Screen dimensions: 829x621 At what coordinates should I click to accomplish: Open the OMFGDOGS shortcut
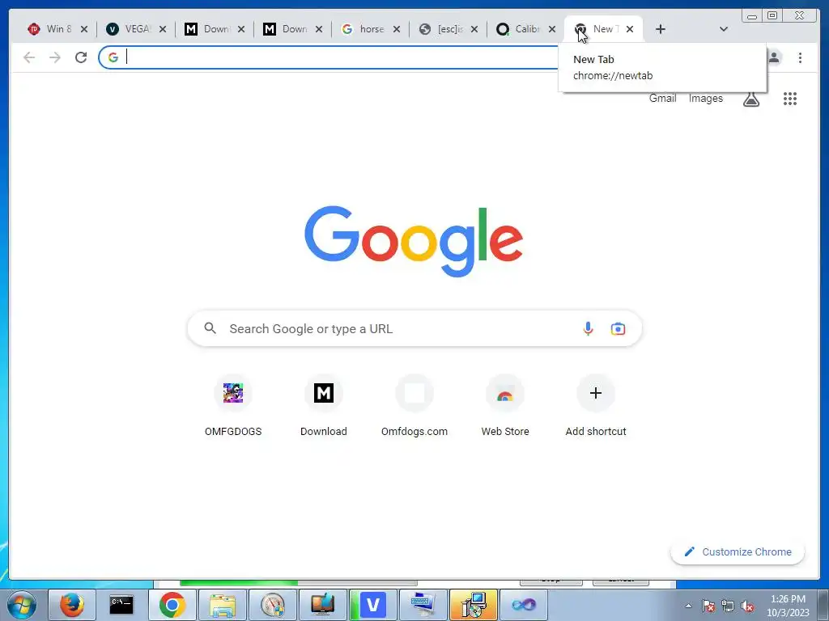tap(233, 406)
